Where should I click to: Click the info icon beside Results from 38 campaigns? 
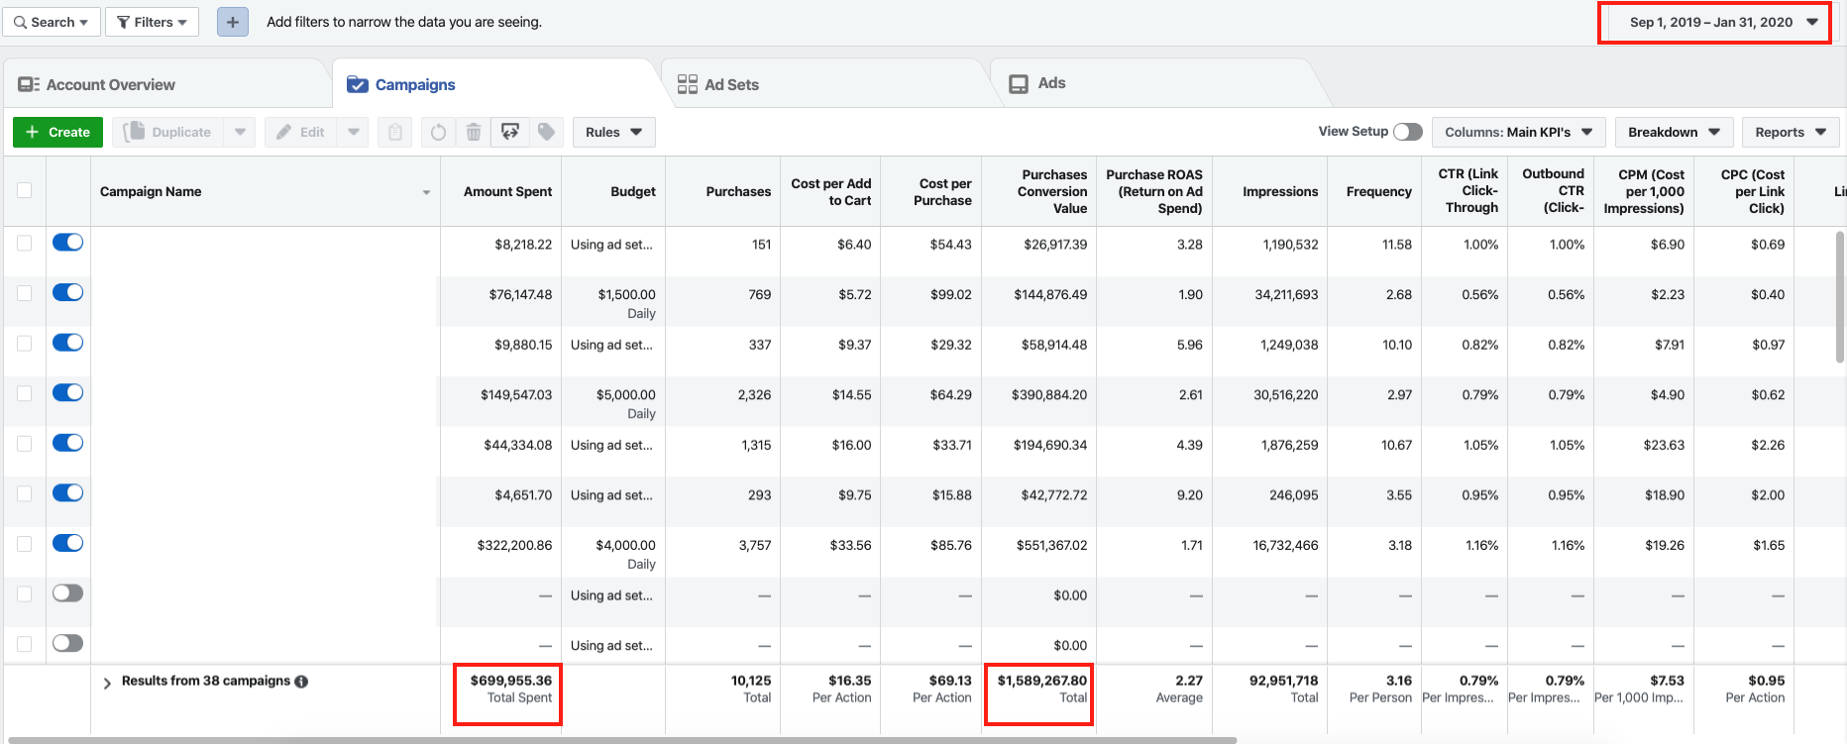pyautogui.click(x=301, y=682)
